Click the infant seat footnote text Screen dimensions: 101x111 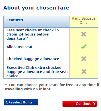52,87
